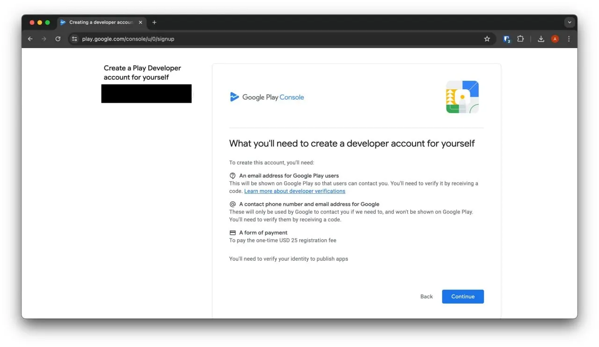Open the Chrome profile avatar
The image size is (599, 347).
coord(555,39)
